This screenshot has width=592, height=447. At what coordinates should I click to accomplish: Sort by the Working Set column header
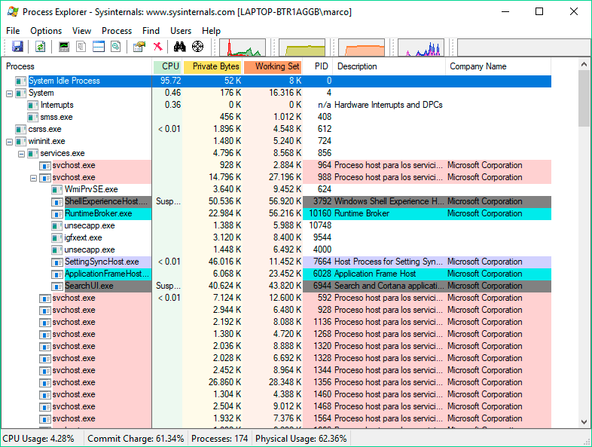(273, 66)
